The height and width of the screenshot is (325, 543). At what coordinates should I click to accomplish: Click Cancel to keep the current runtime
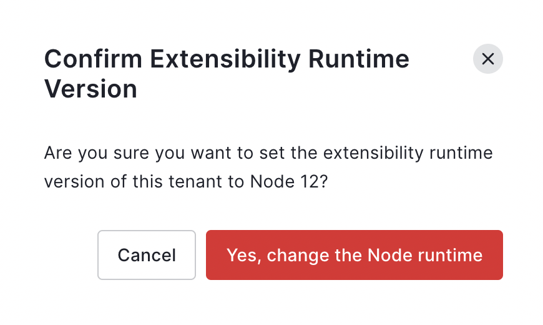(x=147, y=255)
